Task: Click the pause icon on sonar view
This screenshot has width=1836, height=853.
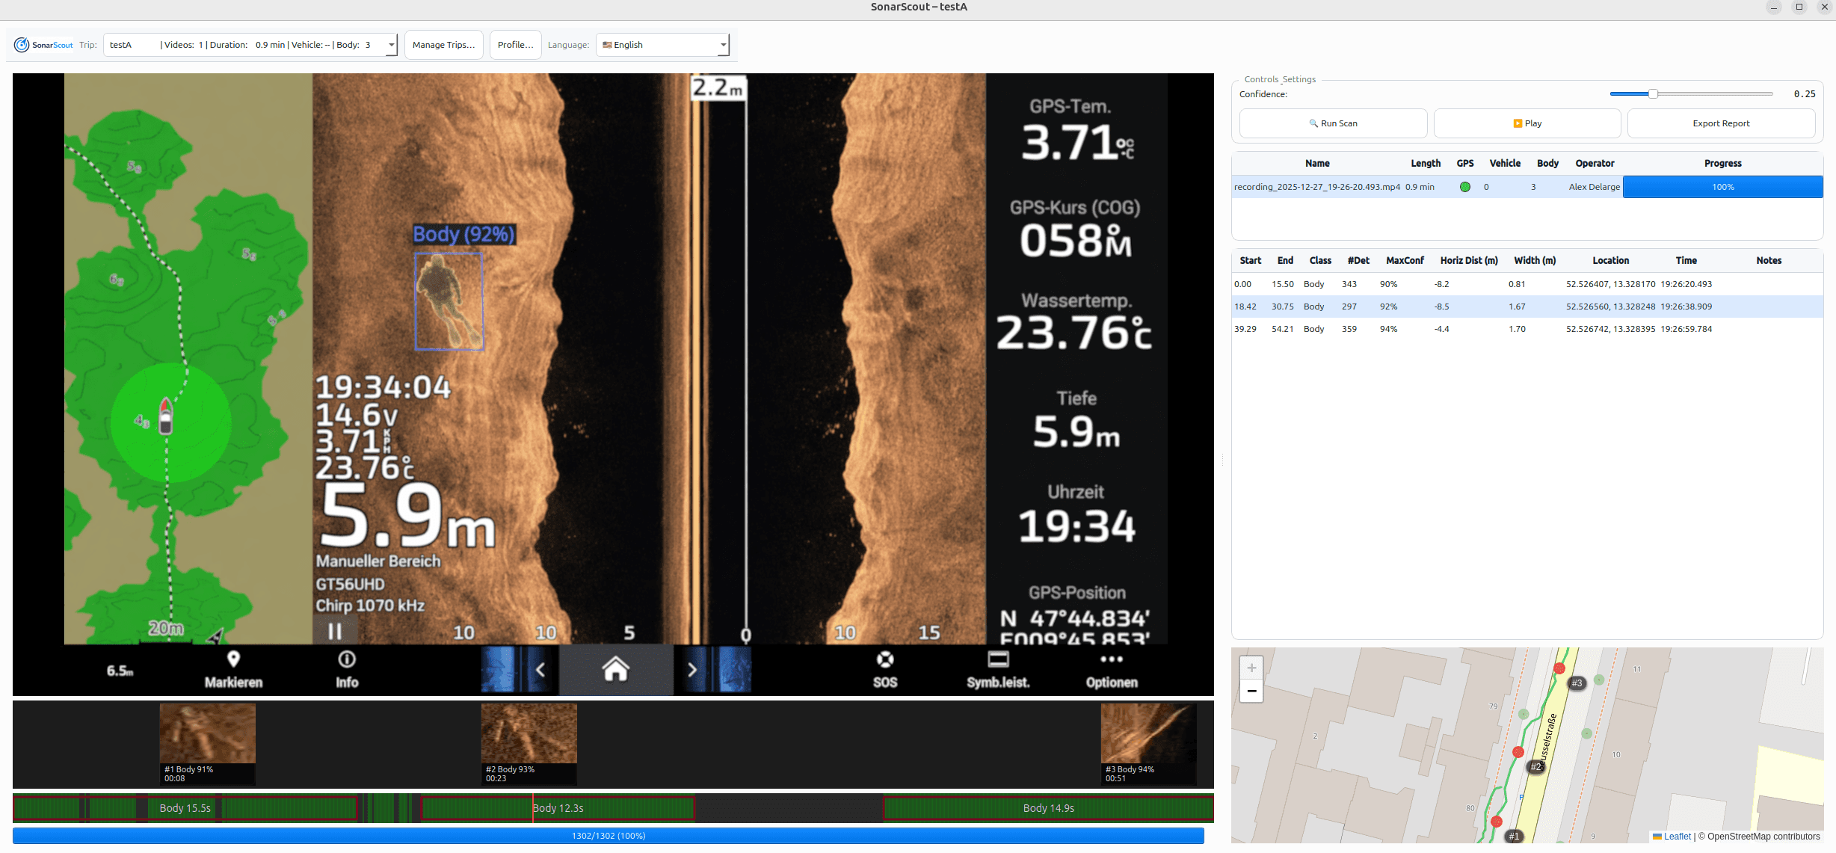Action: [335, 632]
